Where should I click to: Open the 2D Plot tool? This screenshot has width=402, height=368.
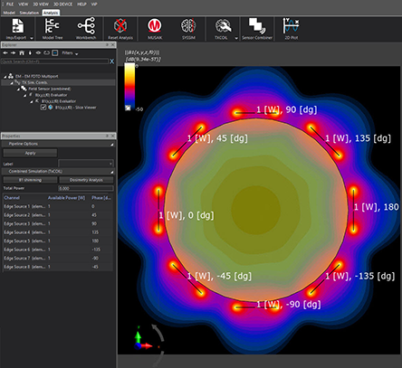click(x=292, y=29)
